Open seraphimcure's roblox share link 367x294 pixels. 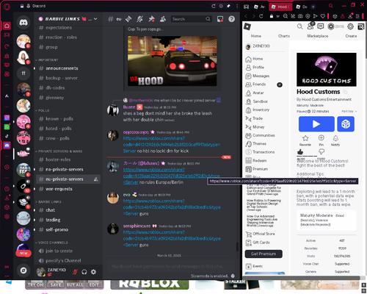coord(172,239)
